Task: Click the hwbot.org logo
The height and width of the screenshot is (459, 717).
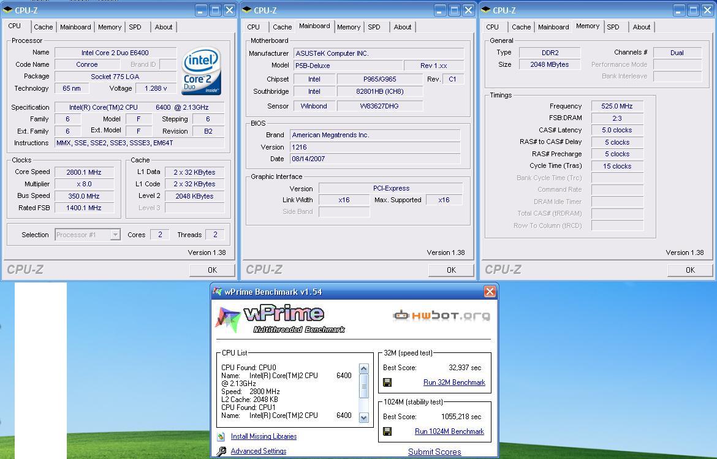Action: click(441, 316)
